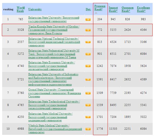Open Belarusian State Pedagogical University M Tank link
This screenshot has width=154, height=137.
[x=54, y=54]
